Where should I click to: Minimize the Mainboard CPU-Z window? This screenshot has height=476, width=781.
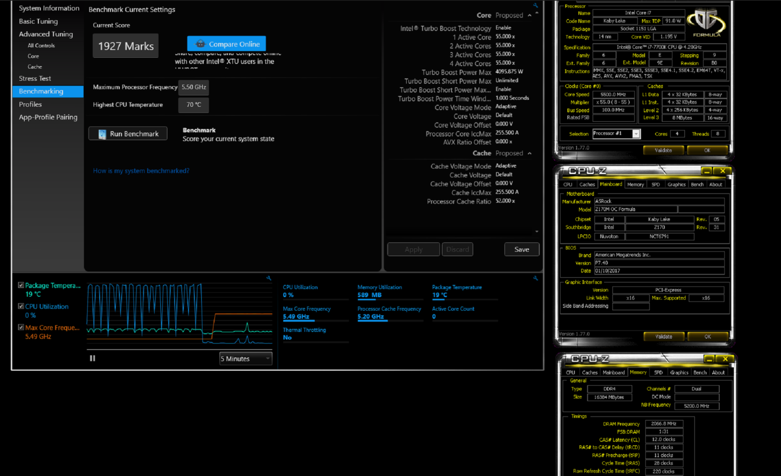706,171
